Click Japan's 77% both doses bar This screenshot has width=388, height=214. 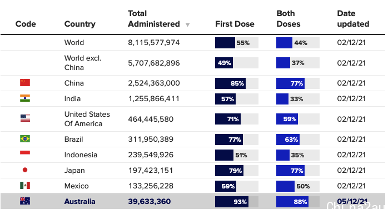coord(298,171)
